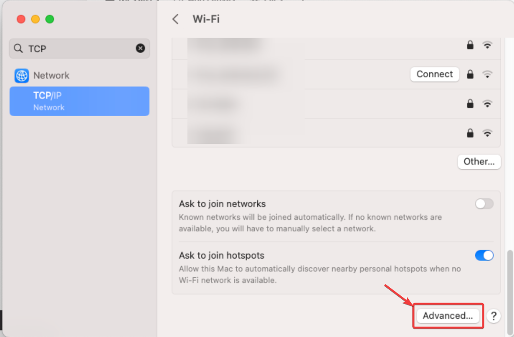Screen dimensions: 514x337
Task: Open Other... network dialog
Action: pyautogui.click(x=479, y=162)
